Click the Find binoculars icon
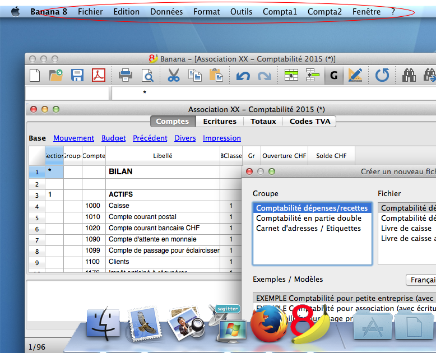 (409, 75)
